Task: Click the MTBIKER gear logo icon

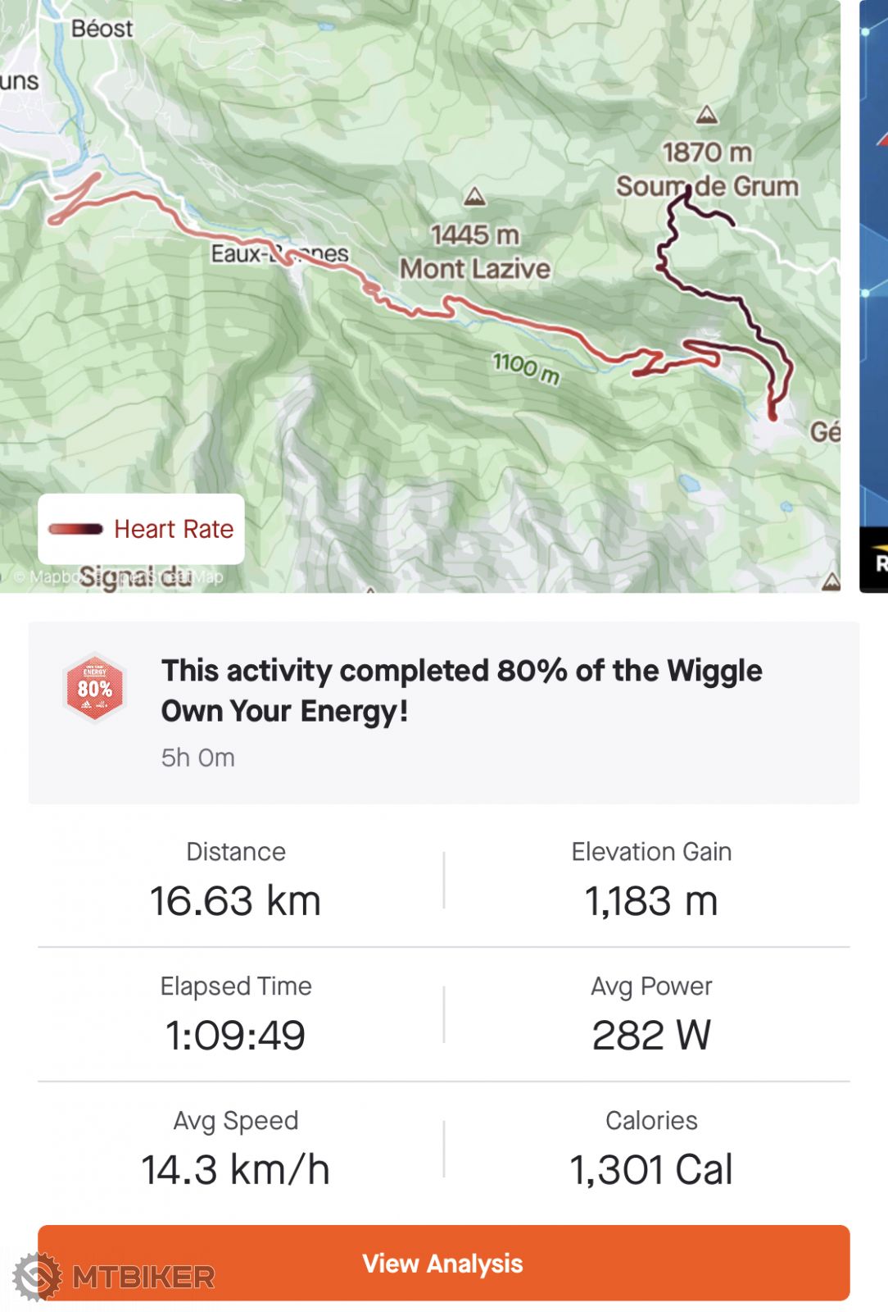Action: [37, 1276]
